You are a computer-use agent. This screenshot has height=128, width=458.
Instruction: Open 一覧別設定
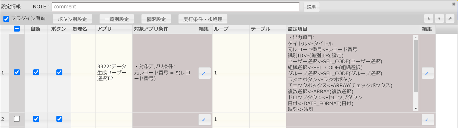pos(117,19)
